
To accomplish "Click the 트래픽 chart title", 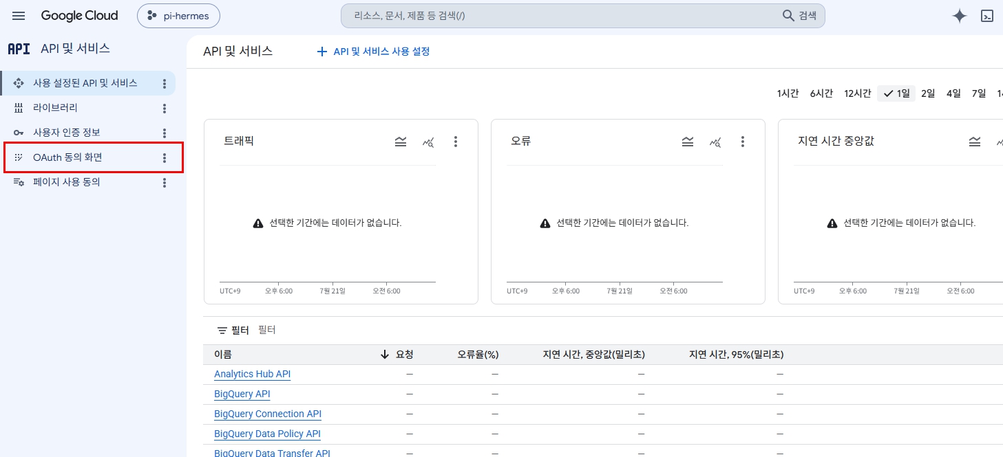I will click(x=239, y=142).
